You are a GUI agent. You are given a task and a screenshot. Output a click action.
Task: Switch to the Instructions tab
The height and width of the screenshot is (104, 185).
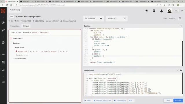(x=15, y=26)
